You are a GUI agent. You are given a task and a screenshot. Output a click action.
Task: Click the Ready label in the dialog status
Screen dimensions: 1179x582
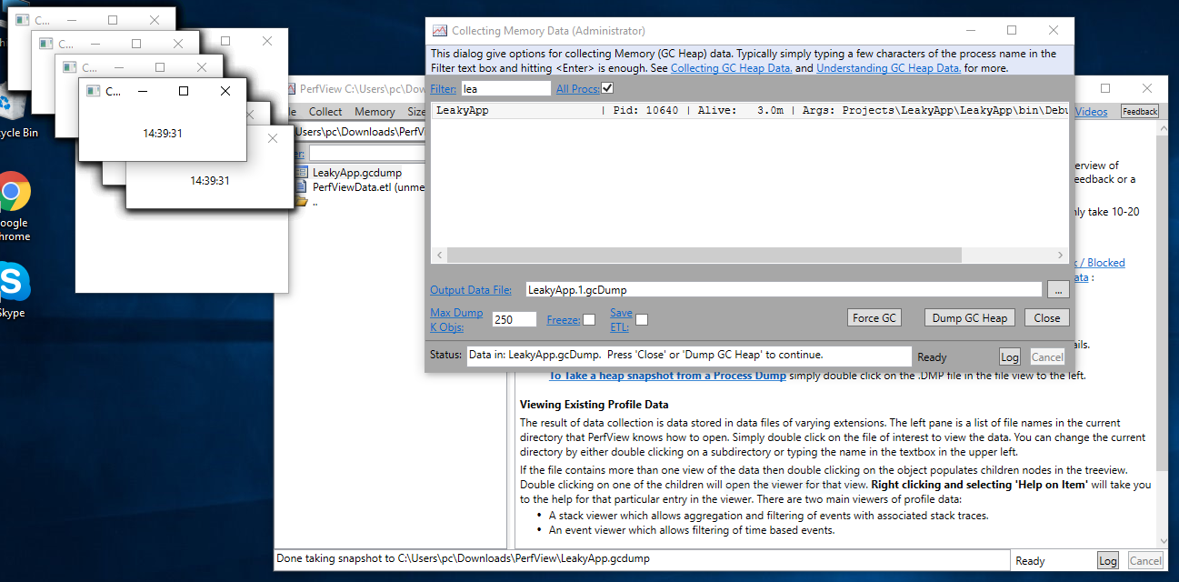pyautogui.click(x=932, y=357)
